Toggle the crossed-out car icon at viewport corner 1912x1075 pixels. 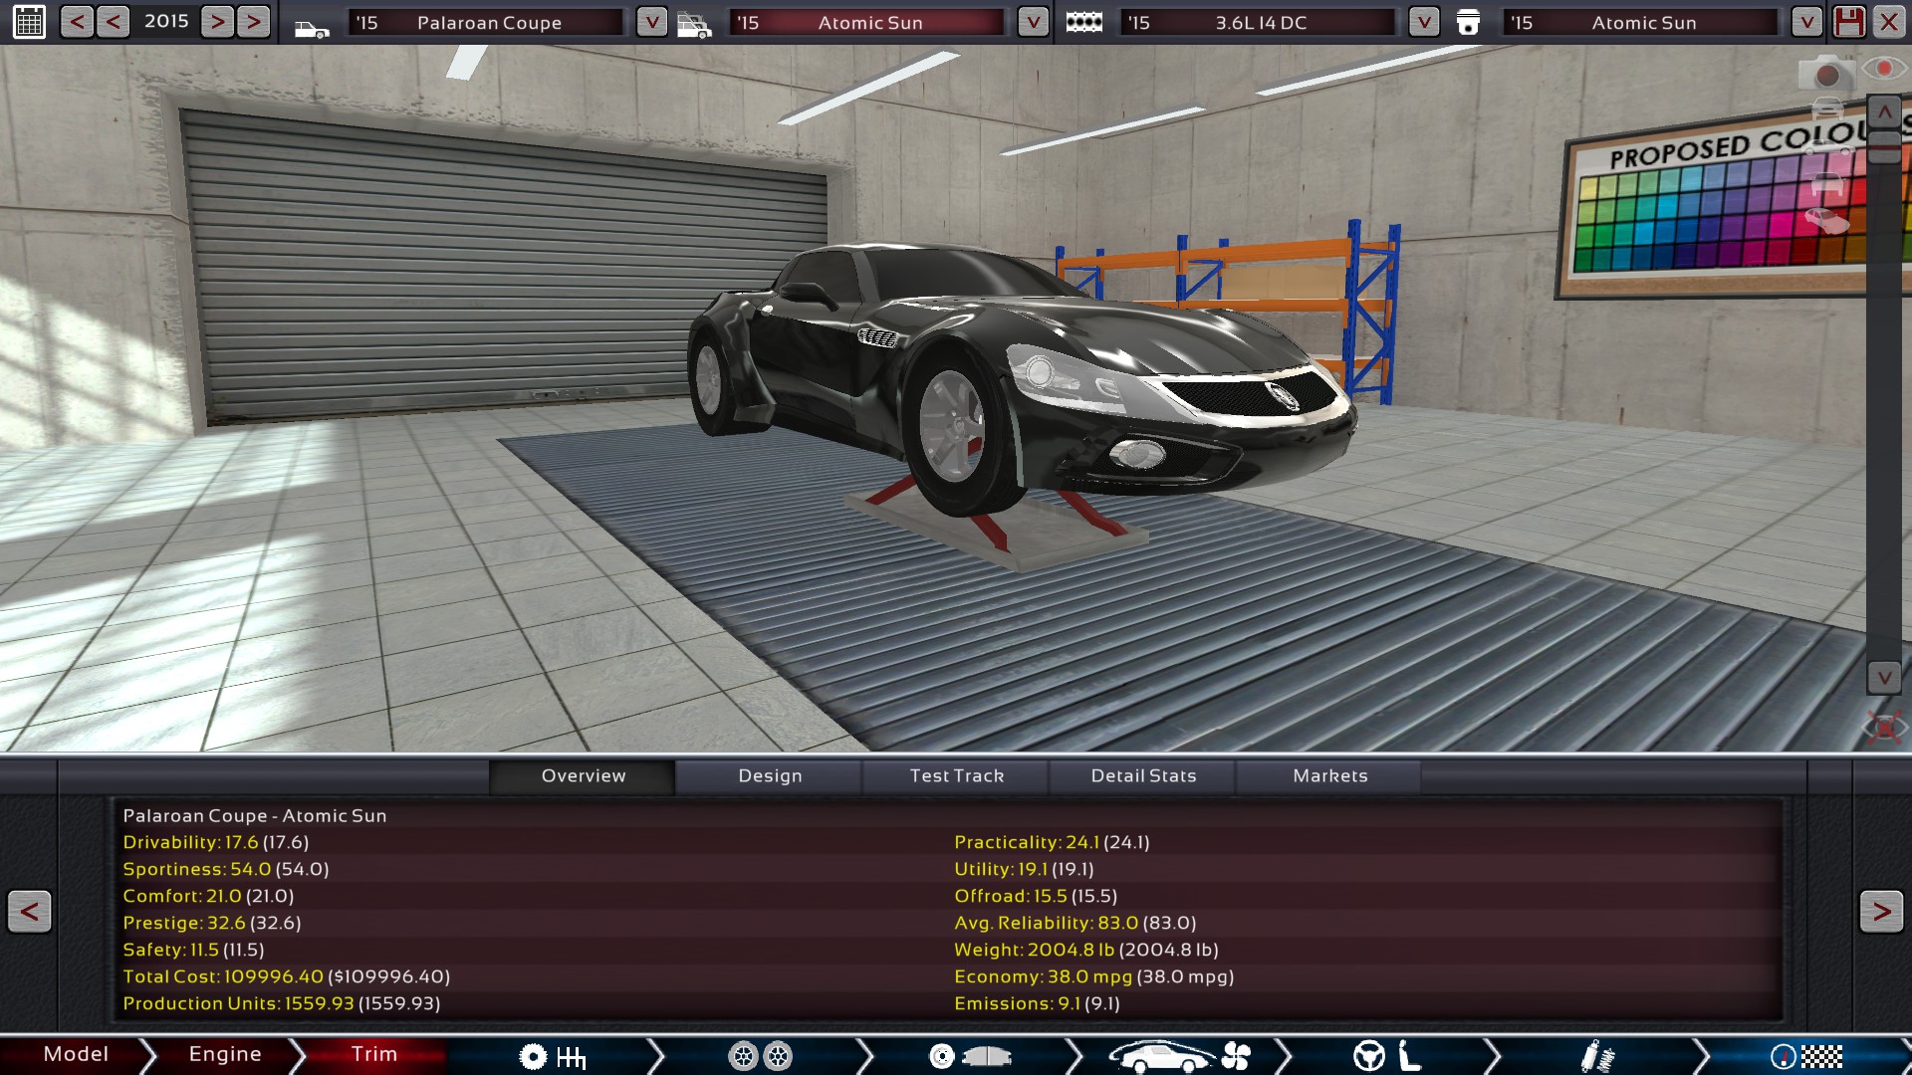(1884, 728)
